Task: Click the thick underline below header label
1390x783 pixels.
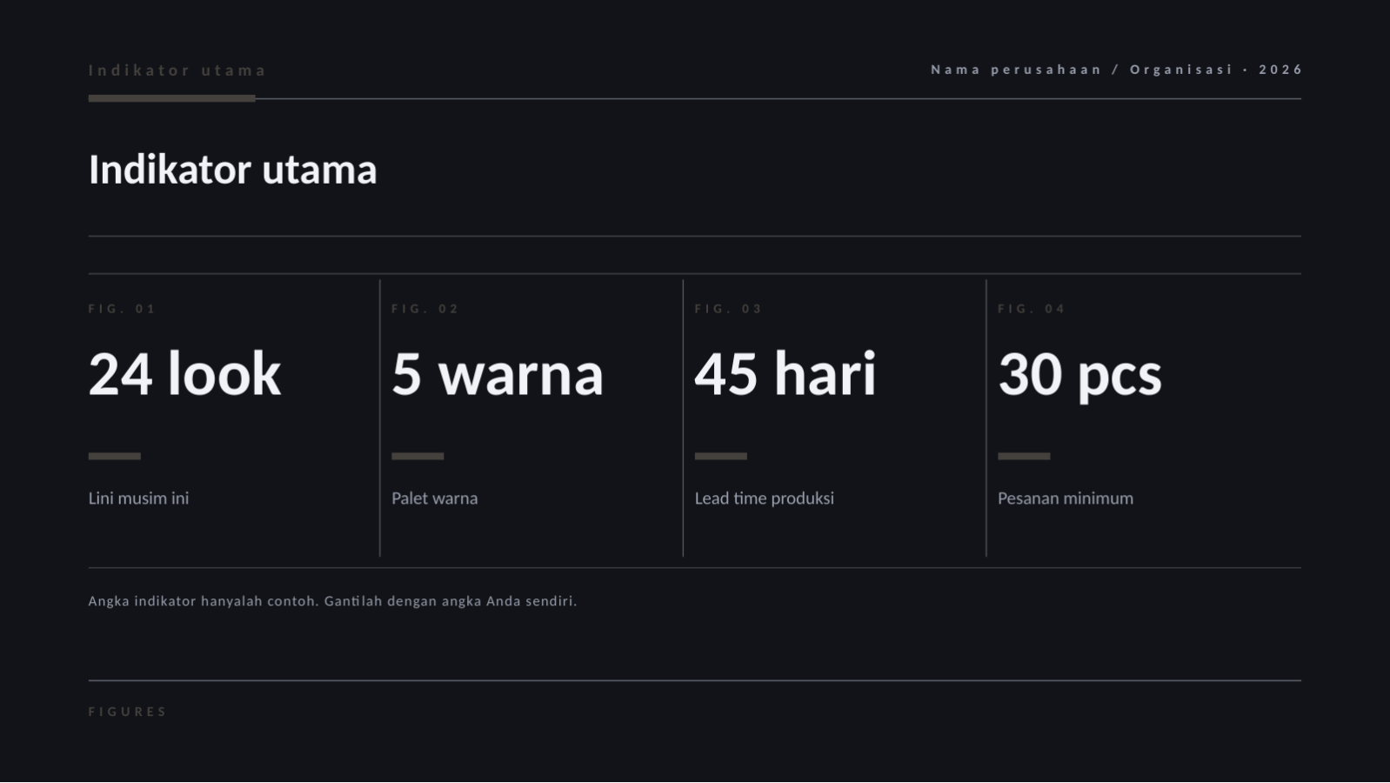Action: click(172, 98)
